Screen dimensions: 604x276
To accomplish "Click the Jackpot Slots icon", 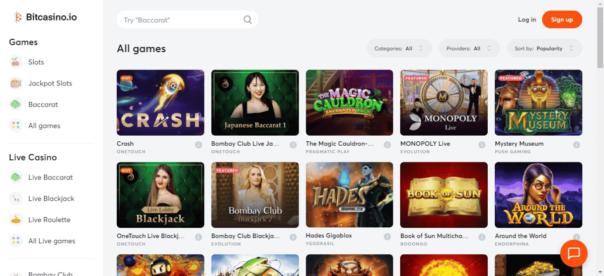I will [x=16, y=83].
